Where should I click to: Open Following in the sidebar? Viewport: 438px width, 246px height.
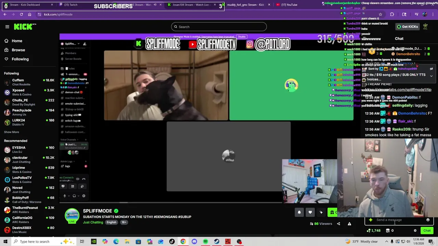20,59
